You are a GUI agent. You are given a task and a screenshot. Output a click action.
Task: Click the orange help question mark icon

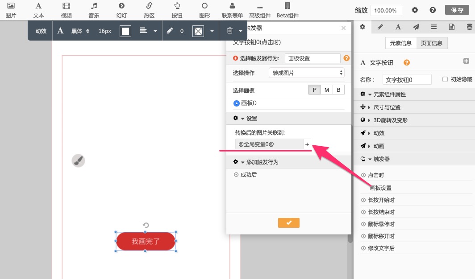pyautogui.click(x=346, y=58)
